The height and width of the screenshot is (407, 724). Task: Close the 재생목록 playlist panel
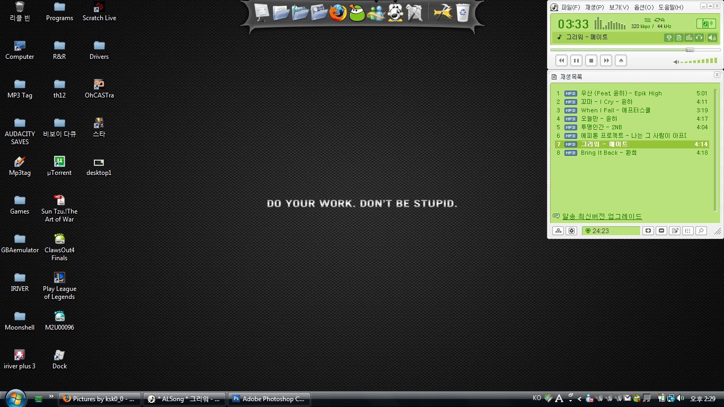coord(717,75)
